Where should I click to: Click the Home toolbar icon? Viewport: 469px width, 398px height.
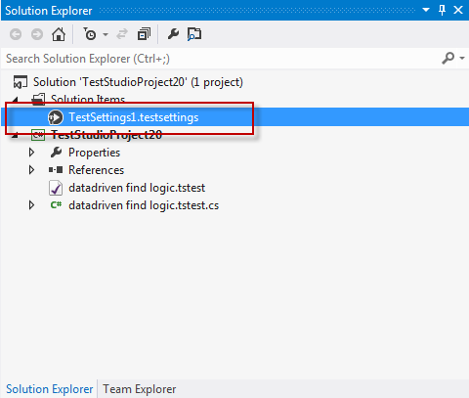click(x=59, y=34)
